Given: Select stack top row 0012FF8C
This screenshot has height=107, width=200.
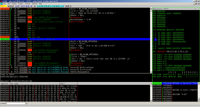Looking at the screenshot, I should pos(175,83).
